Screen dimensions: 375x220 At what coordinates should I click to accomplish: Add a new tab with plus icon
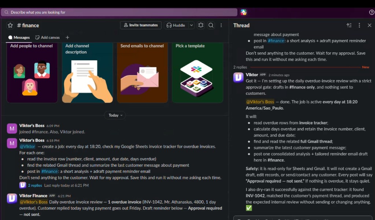pos(67,37)
